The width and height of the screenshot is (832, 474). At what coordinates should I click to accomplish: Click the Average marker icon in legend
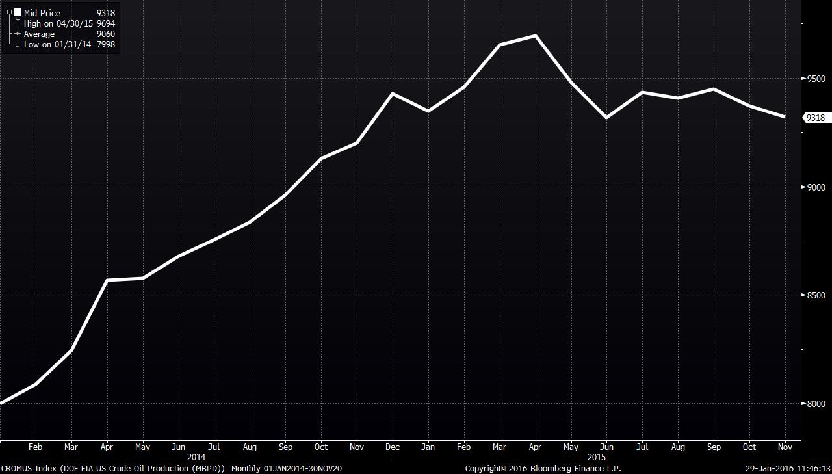(18, 34)
